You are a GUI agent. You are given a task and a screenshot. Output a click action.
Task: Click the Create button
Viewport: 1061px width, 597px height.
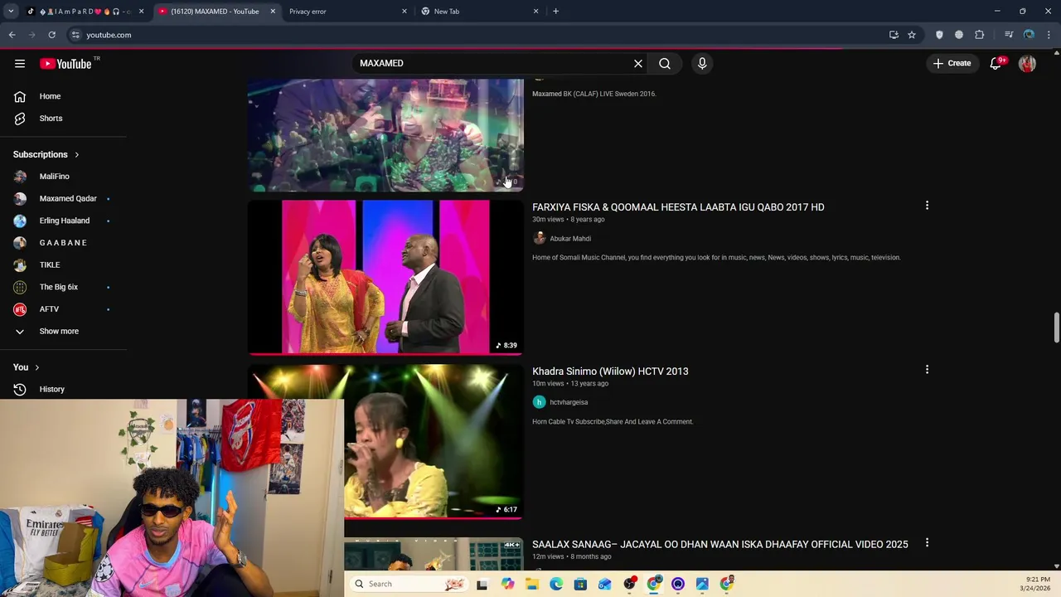click(x=952, y=64)
